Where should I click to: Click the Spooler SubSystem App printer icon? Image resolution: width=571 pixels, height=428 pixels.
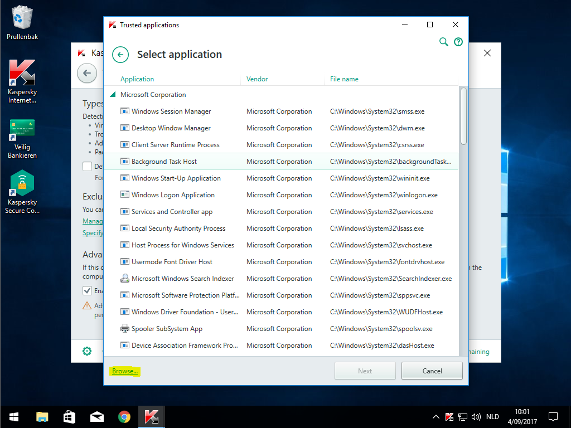[125, 329]
